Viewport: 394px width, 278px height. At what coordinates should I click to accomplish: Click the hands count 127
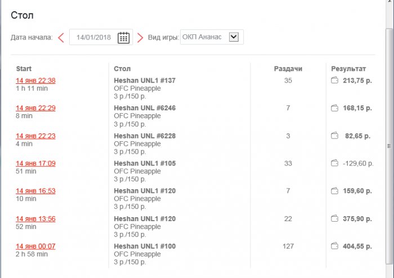tap(288, 246)
